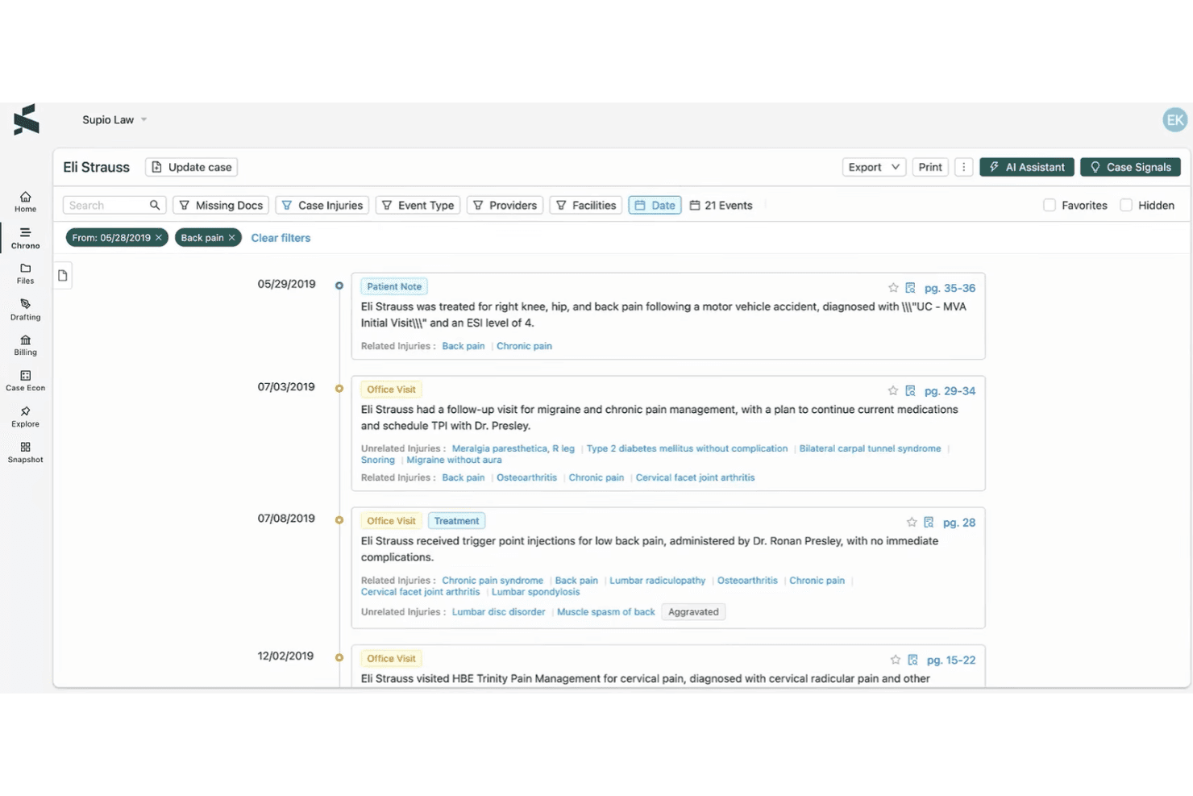The width and height of the screenshot is (1193, 796).
Task: Star the 07/08/2019 Treatment event
Action: click(912, 523)
